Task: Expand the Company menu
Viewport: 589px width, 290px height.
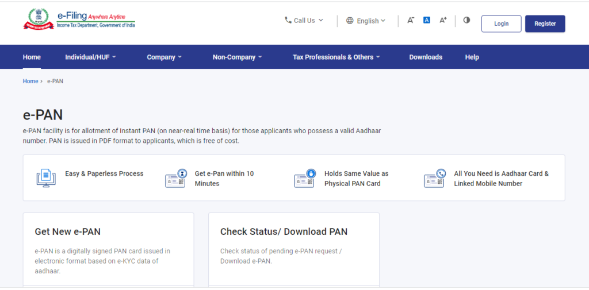Action: click(164, 57)
